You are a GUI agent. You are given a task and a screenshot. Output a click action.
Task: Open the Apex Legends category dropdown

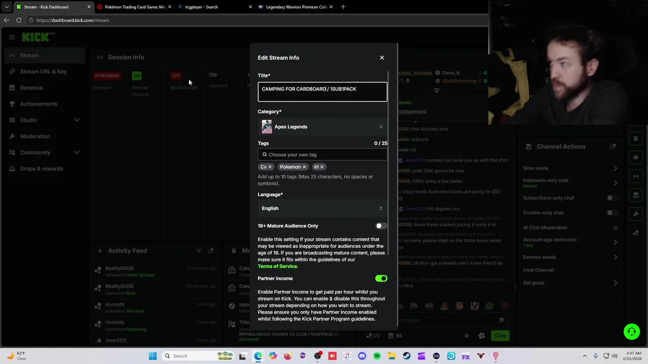tap(322, 127)
